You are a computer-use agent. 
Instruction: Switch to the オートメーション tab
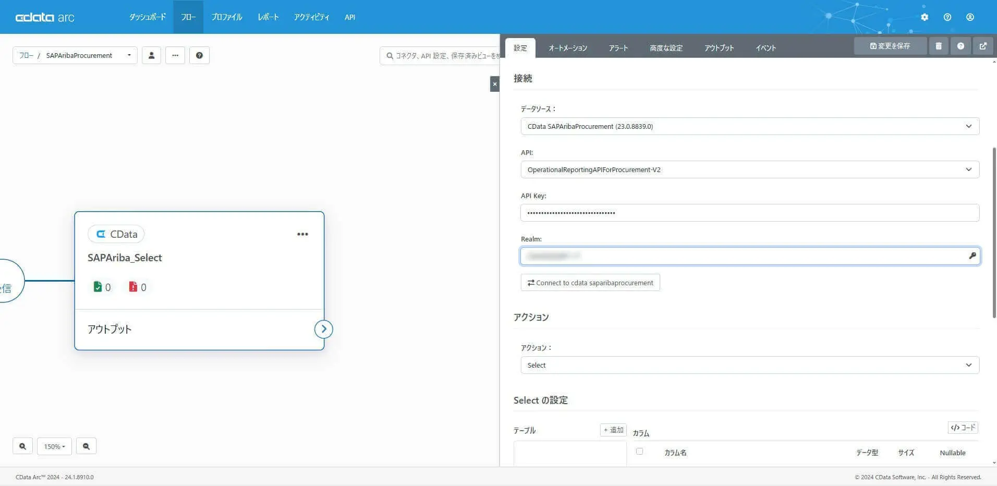click(x=568, y=48)
